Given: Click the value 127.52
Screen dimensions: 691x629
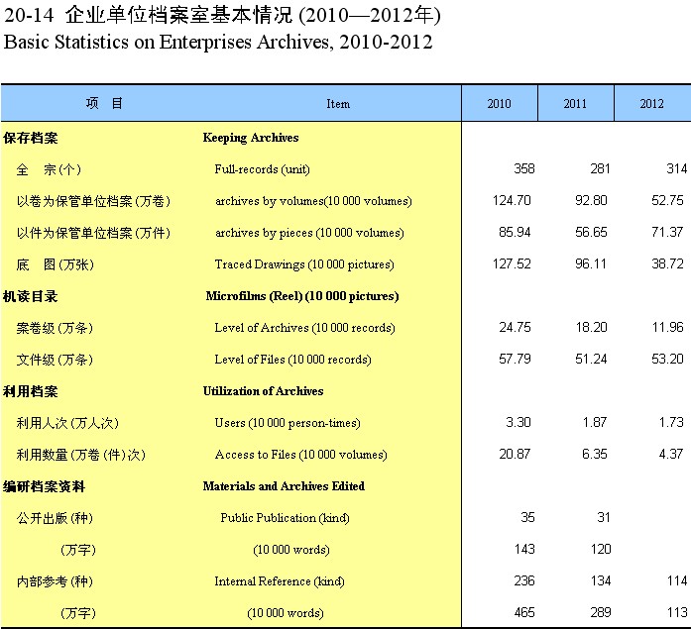Looking at the screenshot, I should 512,263.
